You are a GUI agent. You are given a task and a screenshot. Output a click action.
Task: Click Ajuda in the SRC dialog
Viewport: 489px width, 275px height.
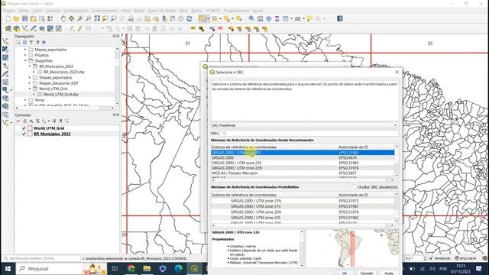[x=389, y=273]
